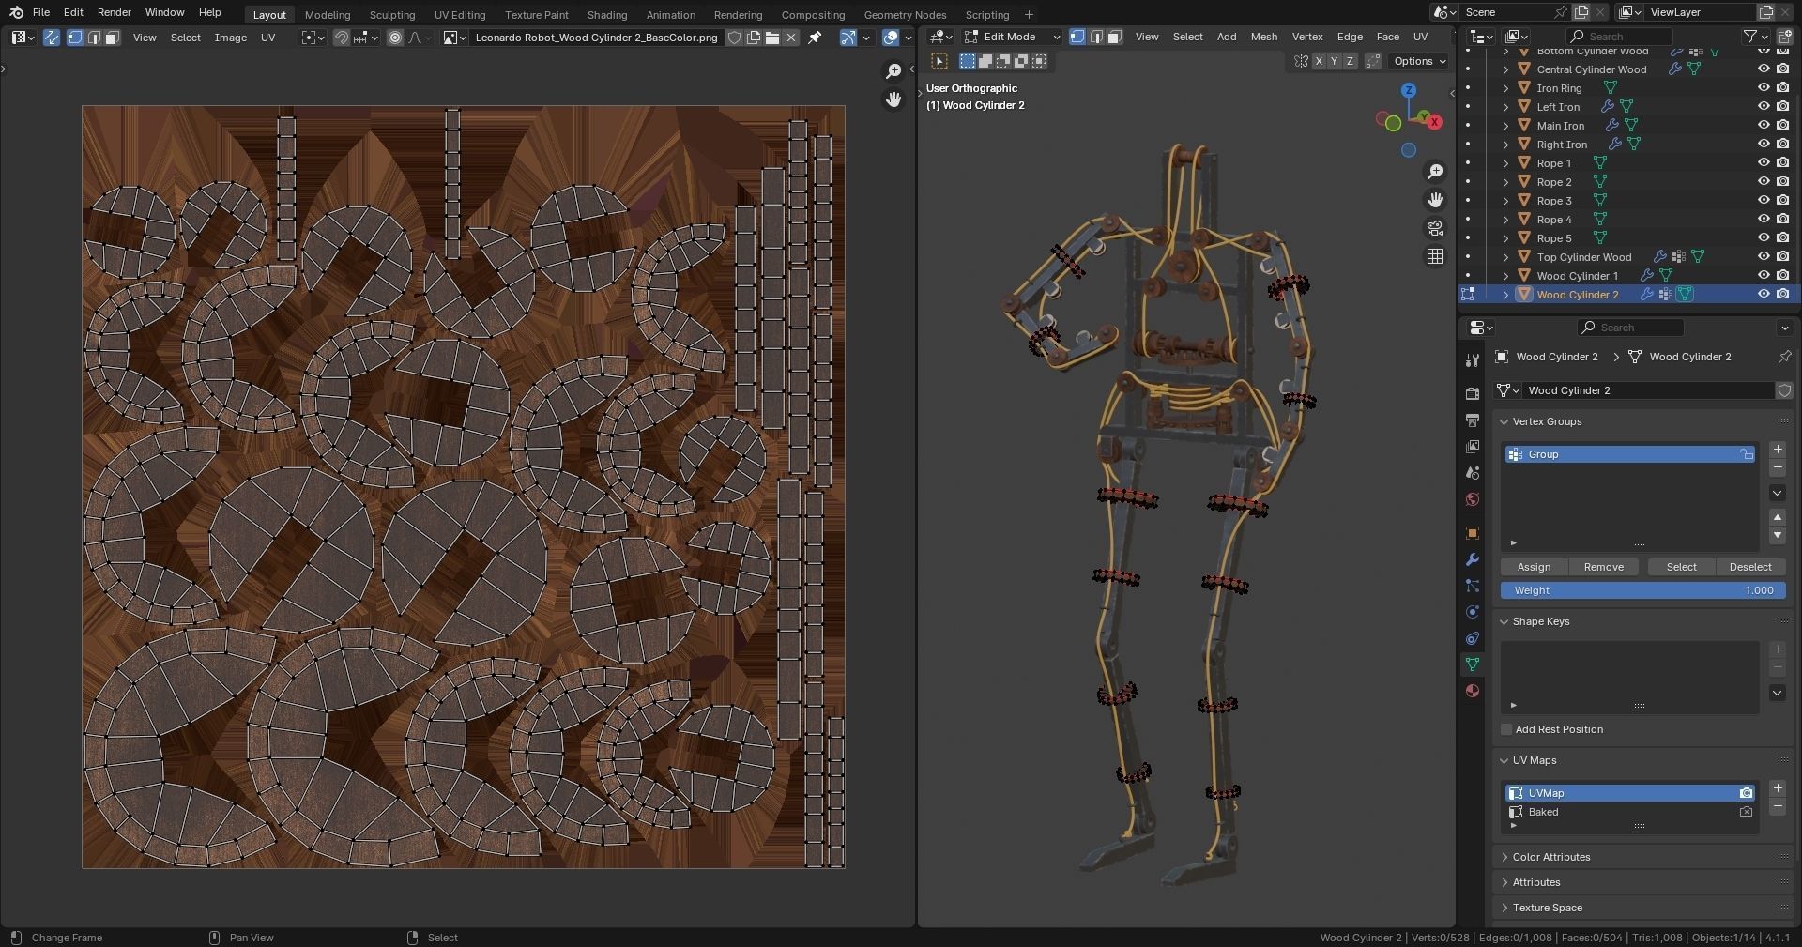The height and width of the screenshot is (947, 1802).
Task: Toggle image pin in the UV editor header
Action: pos(815,38)
